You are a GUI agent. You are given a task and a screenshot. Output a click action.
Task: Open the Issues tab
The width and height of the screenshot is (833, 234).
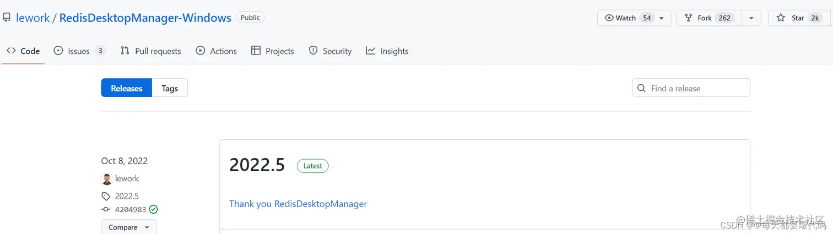click(79, 51)
